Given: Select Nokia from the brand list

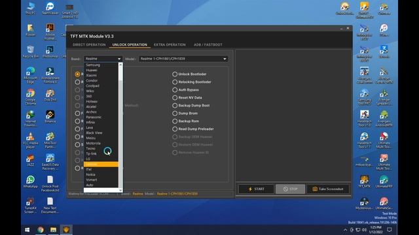Looking at the screenshot, I should click(101, 174).
